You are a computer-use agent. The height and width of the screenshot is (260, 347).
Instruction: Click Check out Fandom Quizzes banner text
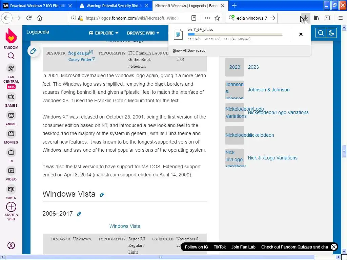point(294,247)
